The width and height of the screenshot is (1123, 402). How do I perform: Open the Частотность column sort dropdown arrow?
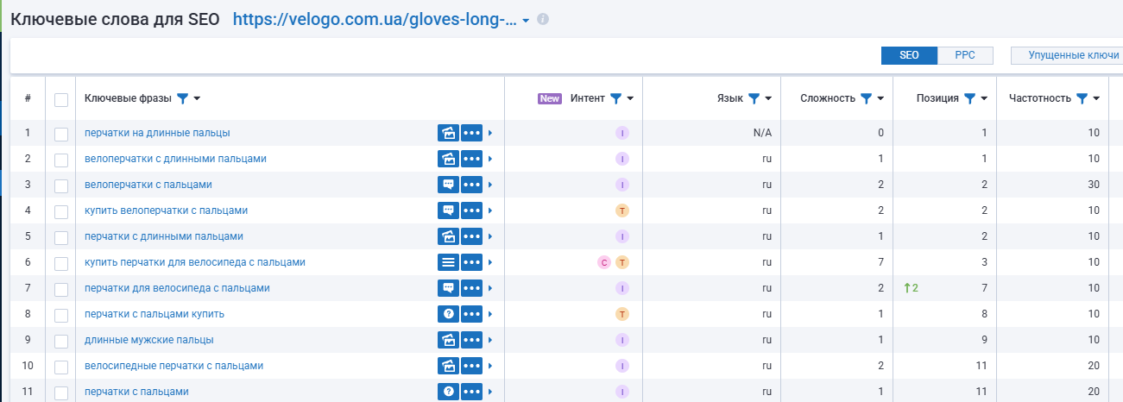[x=1096, y=98]
